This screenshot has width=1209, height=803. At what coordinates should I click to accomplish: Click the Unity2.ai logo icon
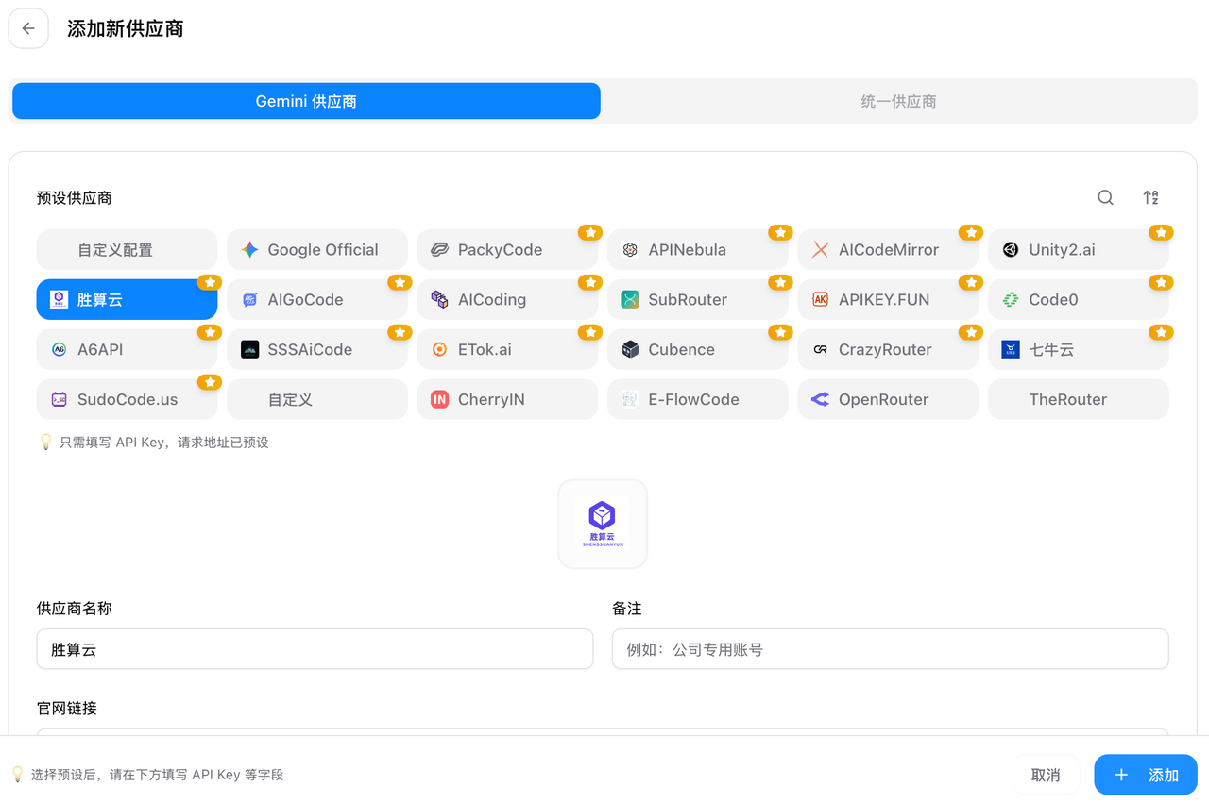coord(1011,250)
